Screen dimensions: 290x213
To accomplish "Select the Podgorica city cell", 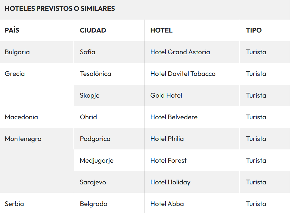I will (x=95, y=139).
